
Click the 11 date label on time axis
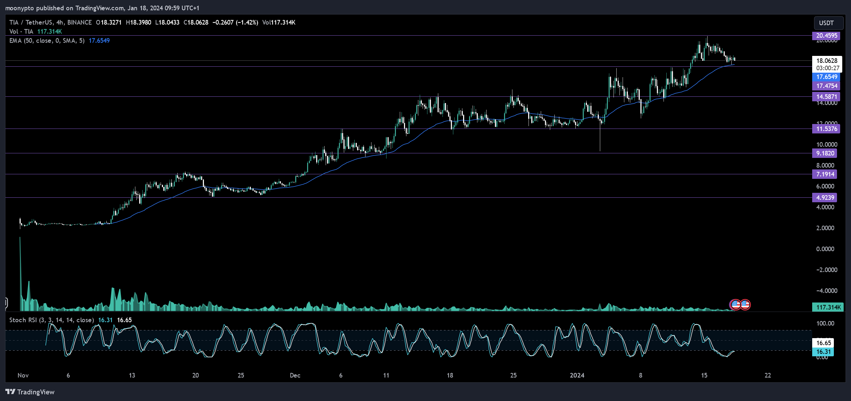tap(386, 376)
